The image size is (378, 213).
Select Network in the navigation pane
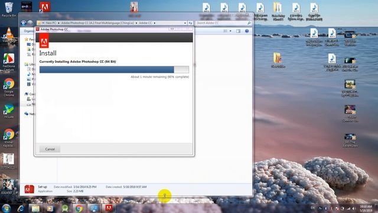[x=30, y=114]
